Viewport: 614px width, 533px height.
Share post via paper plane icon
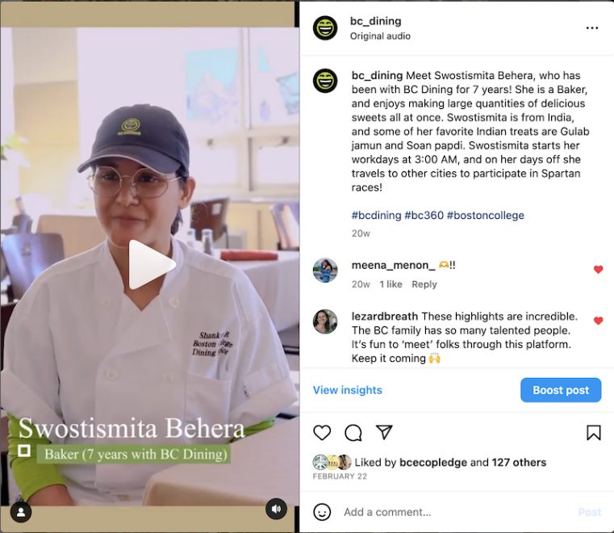pyautogui.click(x=384, y=432)
